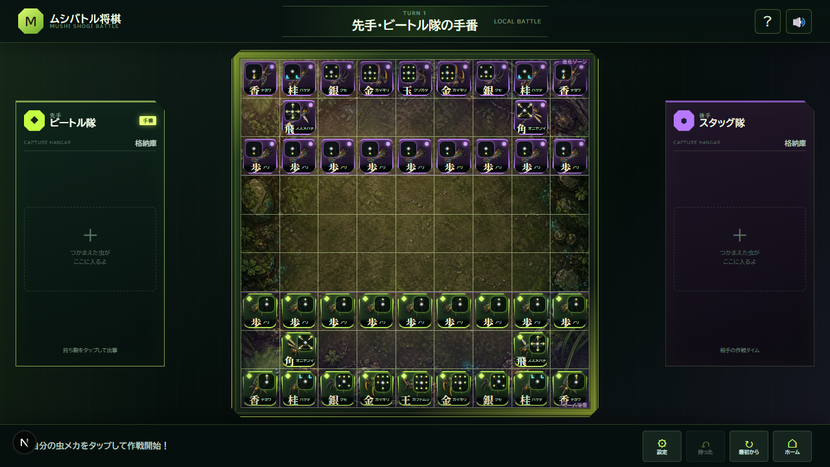Image resolution: width=830 pixels, height=467 pixels.
Task: Choose the left green 桂 knight
Action: (x=299, y=389)
